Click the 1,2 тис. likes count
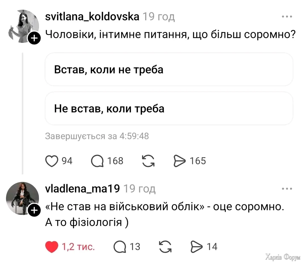Viewport: 305px width, 264px height. pyautogui.click(x=78, y=247)
